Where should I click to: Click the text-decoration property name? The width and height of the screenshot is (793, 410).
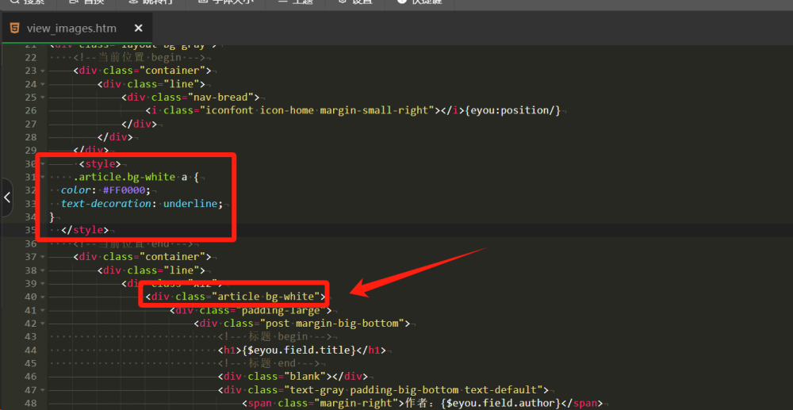click(x=107, y=204)
